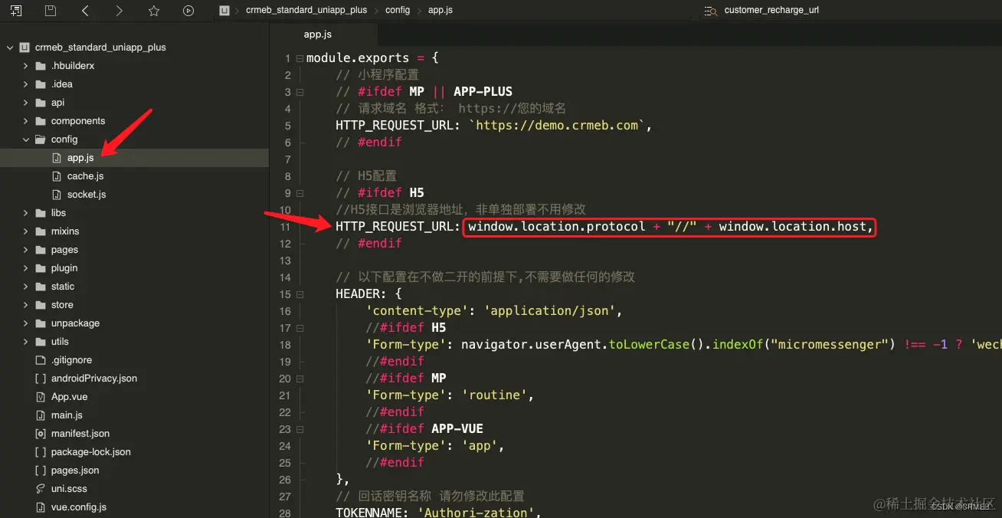This screenshot has width=1002, height=518.
Task: Expand the libs folder chevron
Action: (26, 213)
